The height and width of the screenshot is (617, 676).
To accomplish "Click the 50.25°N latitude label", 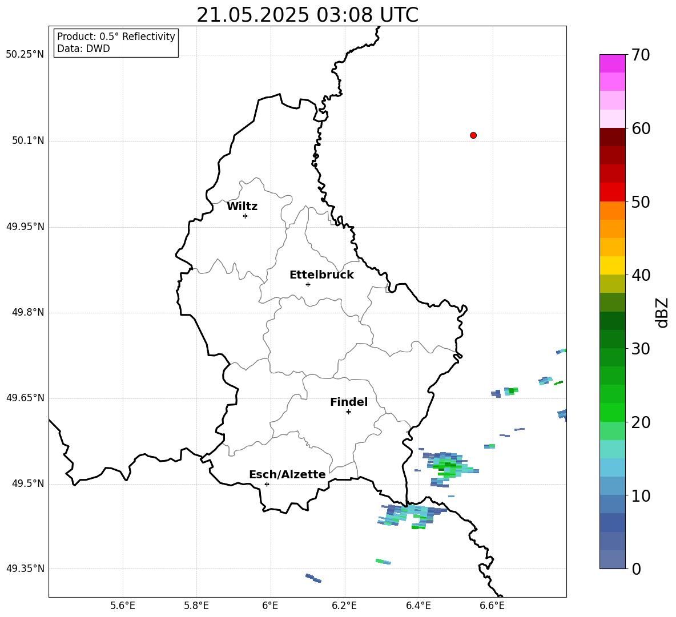I will coord(25,55).
